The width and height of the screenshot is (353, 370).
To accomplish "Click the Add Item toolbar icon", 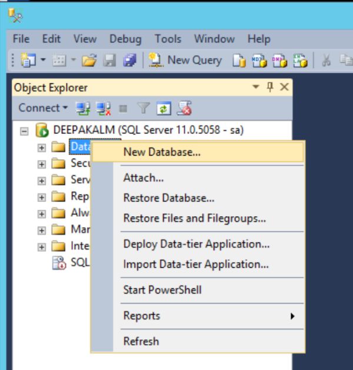I will (x=59, y=60).
